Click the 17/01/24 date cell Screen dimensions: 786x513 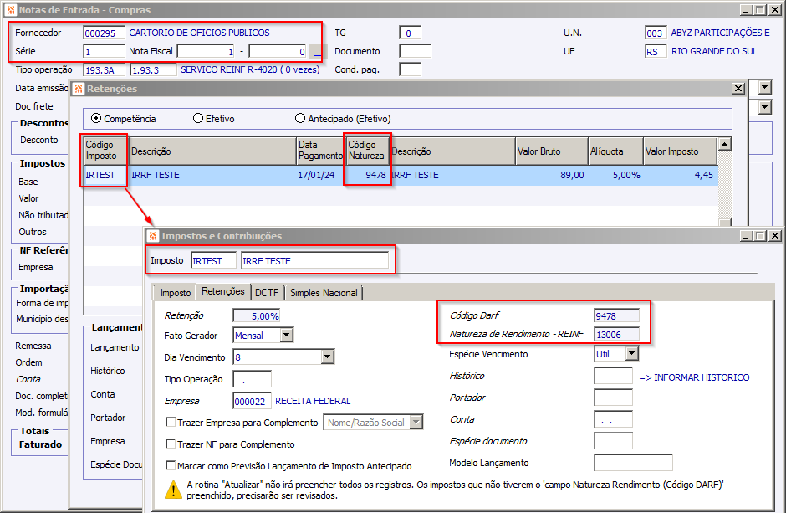pyautogui.click(x=321, y=175)
